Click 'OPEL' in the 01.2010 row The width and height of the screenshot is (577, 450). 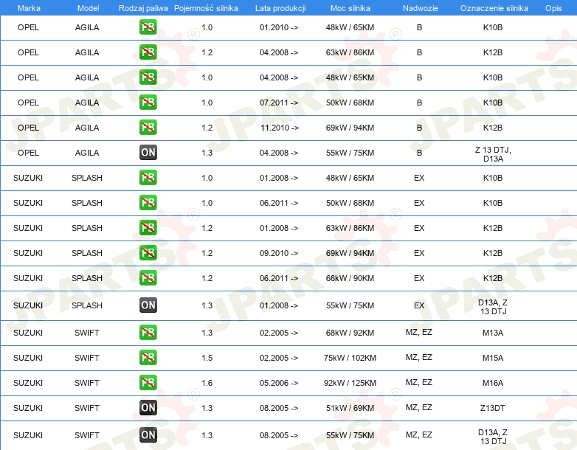tap(28, 27)
